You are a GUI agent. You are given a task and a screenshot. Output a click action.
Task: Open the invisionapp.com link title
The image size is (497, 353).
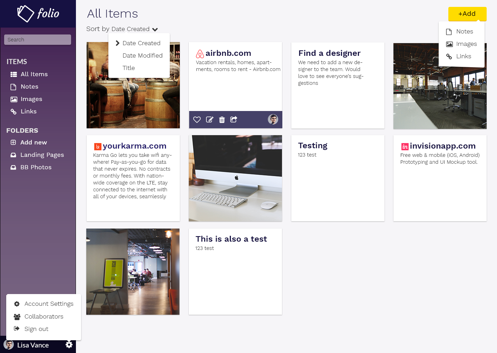[x=443, y=146]
